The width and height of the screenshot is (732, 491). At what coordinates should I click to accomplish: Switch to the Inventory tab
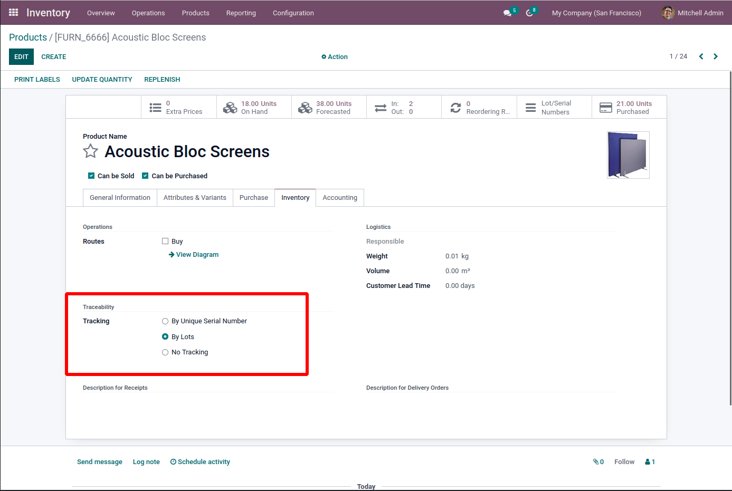click(296, 198)
